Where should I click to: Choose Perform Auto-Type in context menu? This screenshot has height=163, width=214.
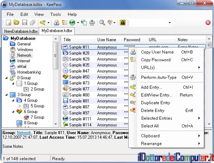click(166, 77)
